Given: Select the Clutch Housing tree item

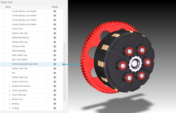Looking at the screenshot, I should pyautogui.click(x=19, y=51).
